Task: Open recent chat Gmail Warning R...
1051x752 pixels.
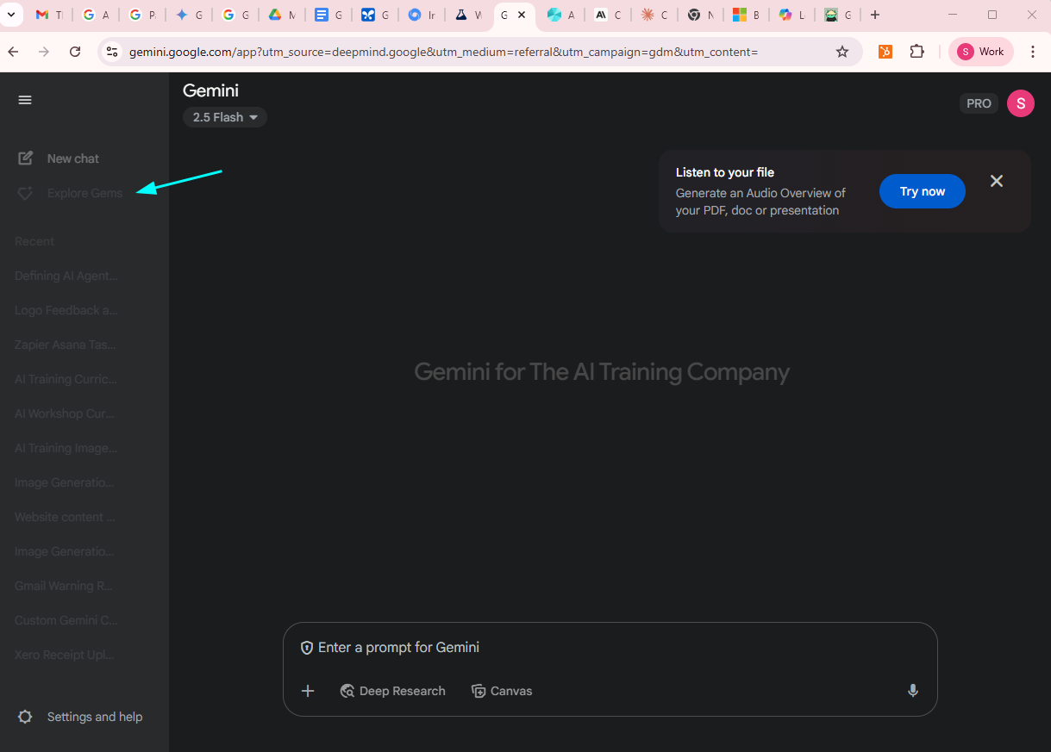Action: 64,586
